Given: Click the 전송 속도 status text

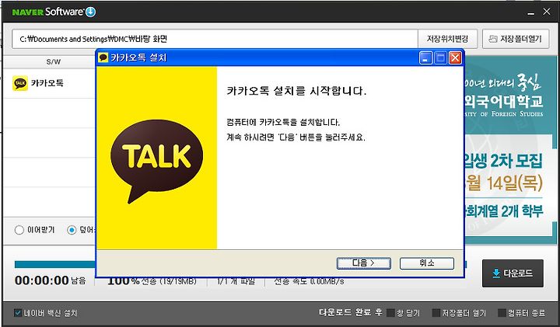Looking at the screenshot, I should [x=309, y=281].
